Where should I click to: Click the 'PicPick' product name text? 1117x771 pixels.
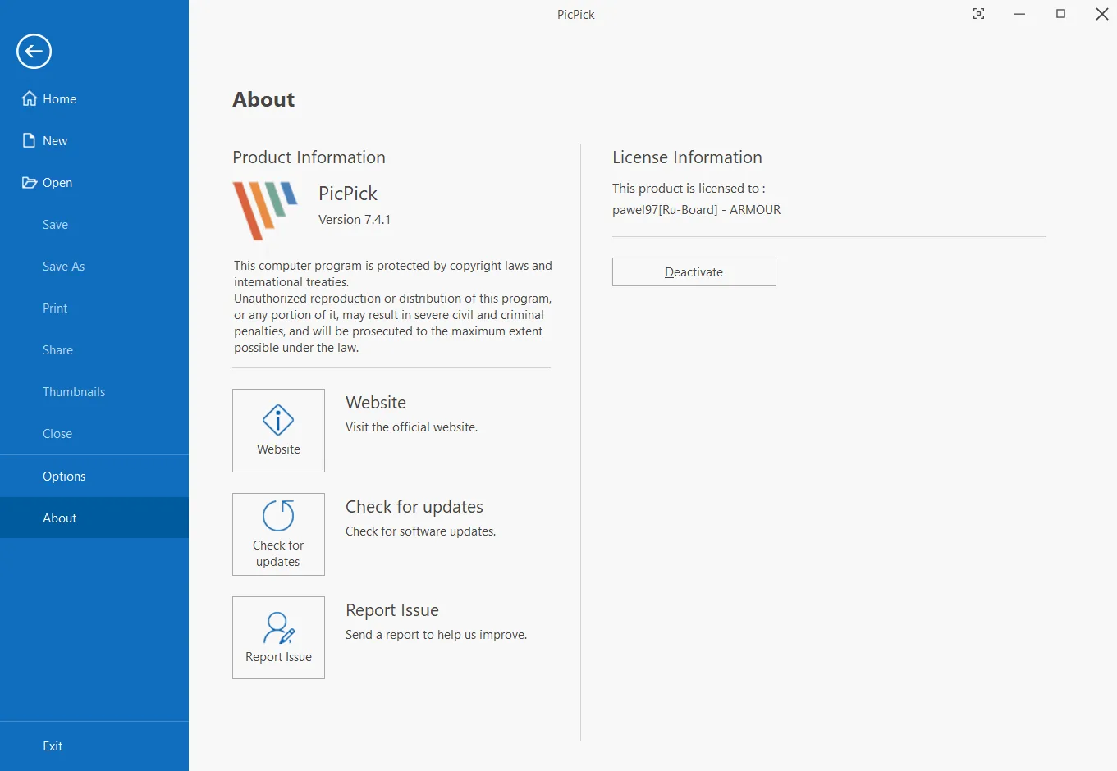[x=348, y=194]
